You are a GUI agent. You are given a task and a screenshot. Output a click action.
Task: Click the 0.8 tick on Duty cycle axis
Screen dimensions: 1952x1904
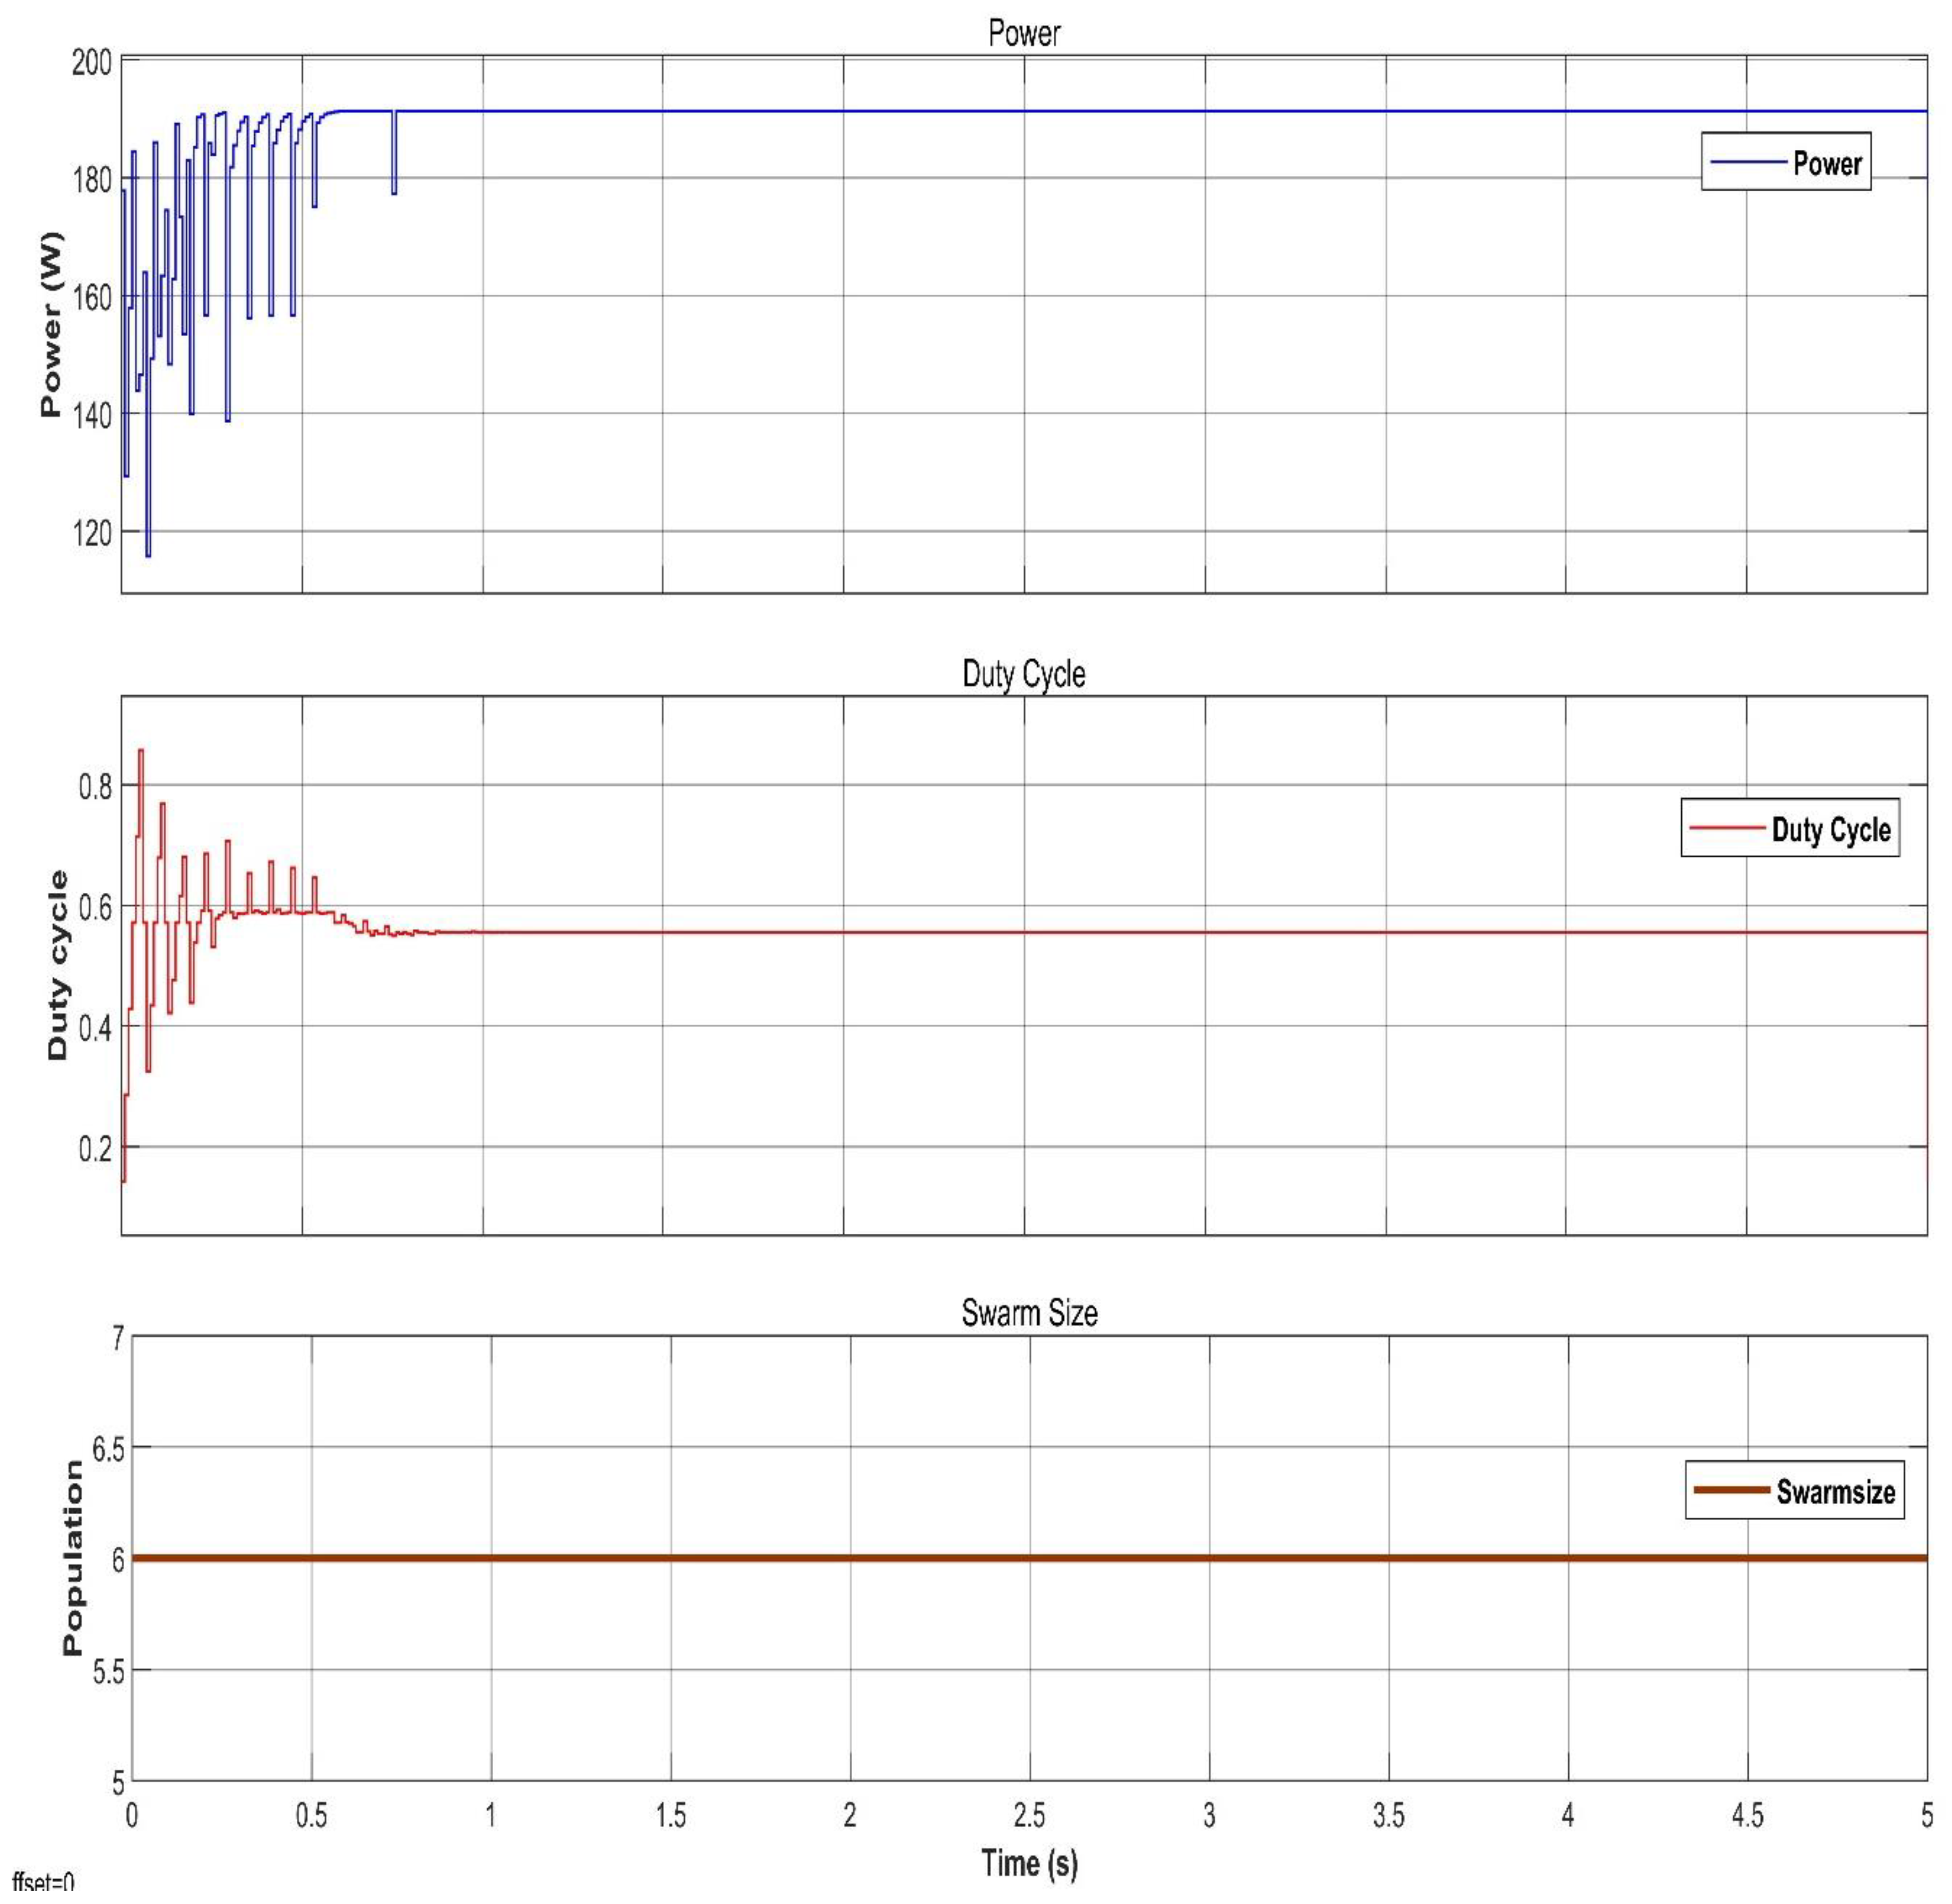[95, 787]
